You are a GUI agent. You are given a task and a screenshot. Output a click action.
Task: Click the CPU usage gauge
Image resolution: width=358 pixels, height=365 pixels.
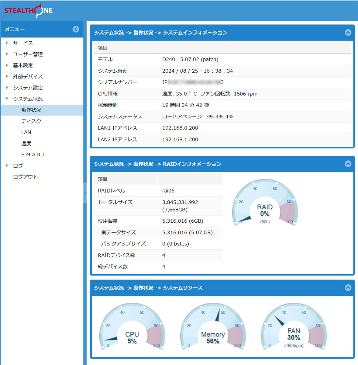132,326
